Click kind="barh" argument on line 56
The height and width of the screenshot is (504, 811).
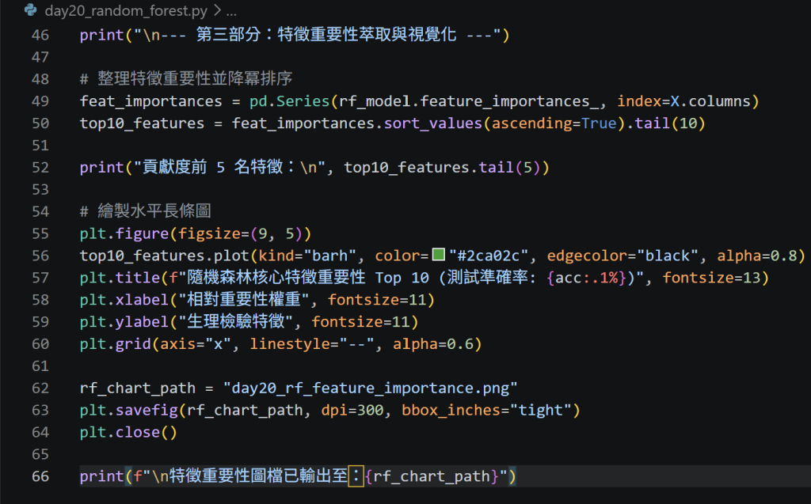pyautogui.click(x=307, y=256)
